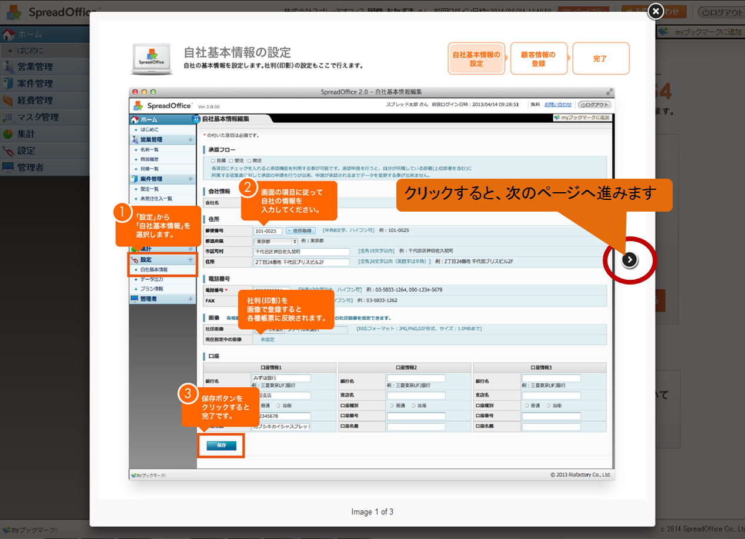Viewport: 745px width, 539px height.
Task: Open 営業管理 in the background sidebar
Action: 44,66
